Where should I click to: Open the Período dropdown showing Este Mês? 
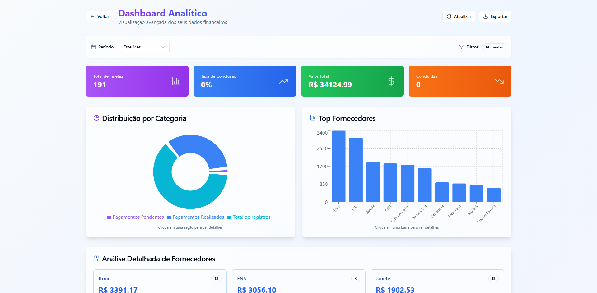point(144,47)
